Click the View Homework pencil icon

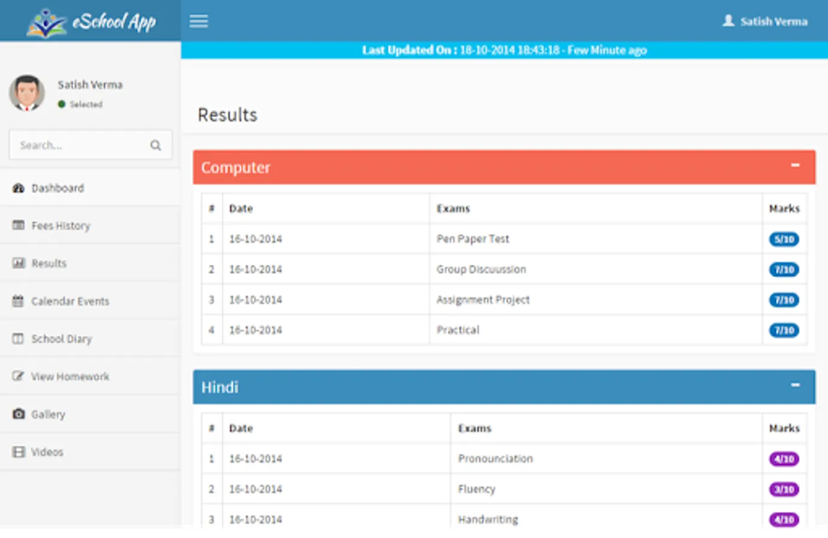(x=18, y=376)
